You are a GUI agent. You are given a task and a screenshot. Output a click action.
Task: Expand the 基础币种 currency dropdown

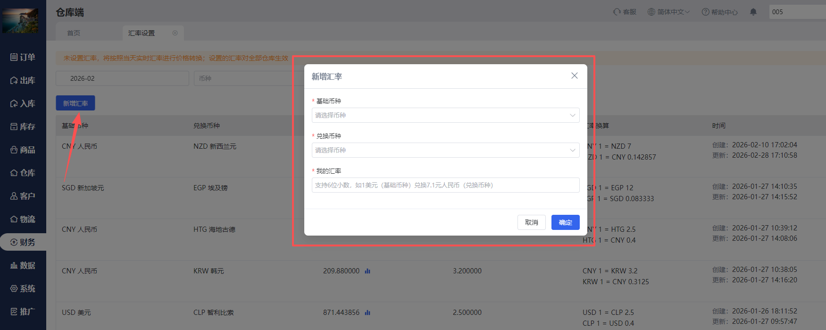click(x=445, y=115)
